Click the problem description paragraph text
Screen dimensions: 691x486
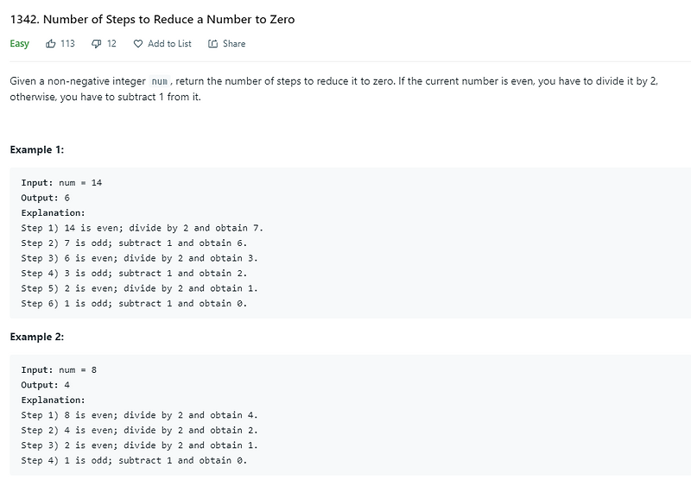334,89
